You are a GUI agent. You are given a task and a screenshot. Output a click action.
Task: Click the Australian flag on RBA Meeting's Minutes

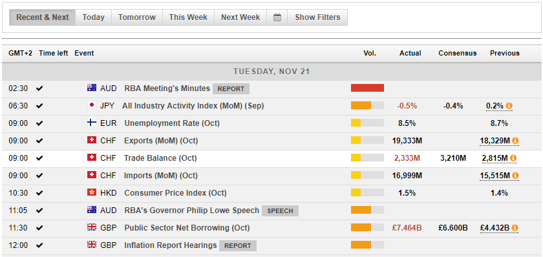coord(92,88)
